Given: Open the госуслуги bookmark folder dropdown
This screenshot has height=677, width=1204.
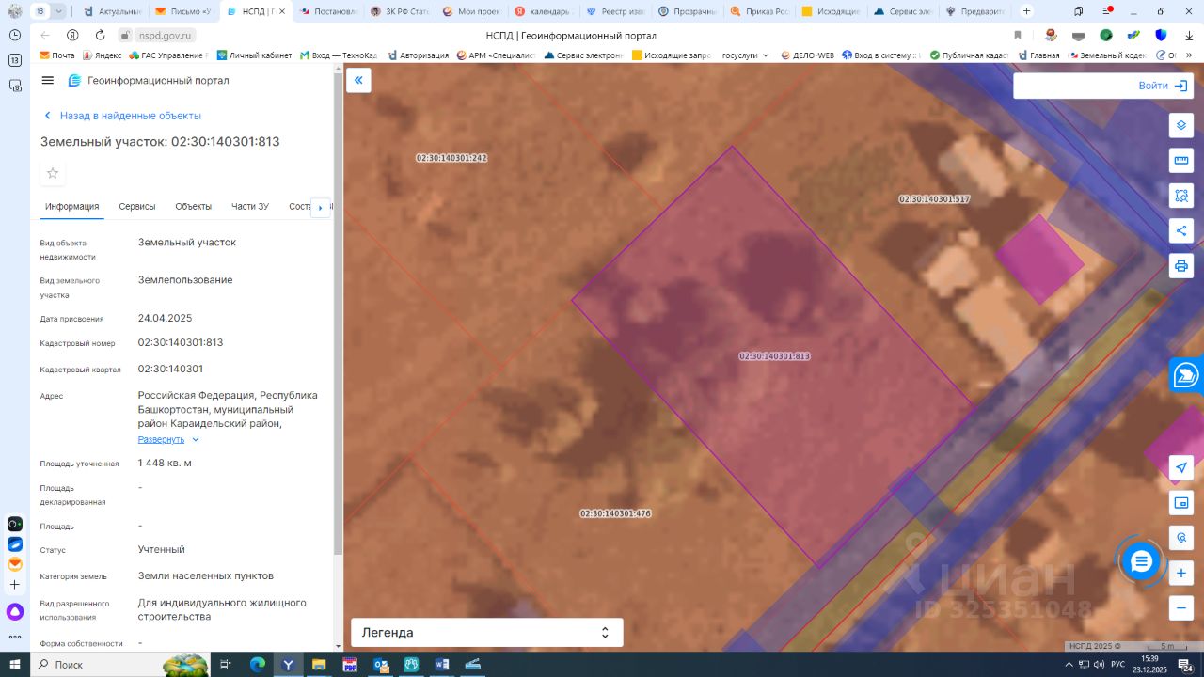Looking at the screenshot, I should pos(746,55).
